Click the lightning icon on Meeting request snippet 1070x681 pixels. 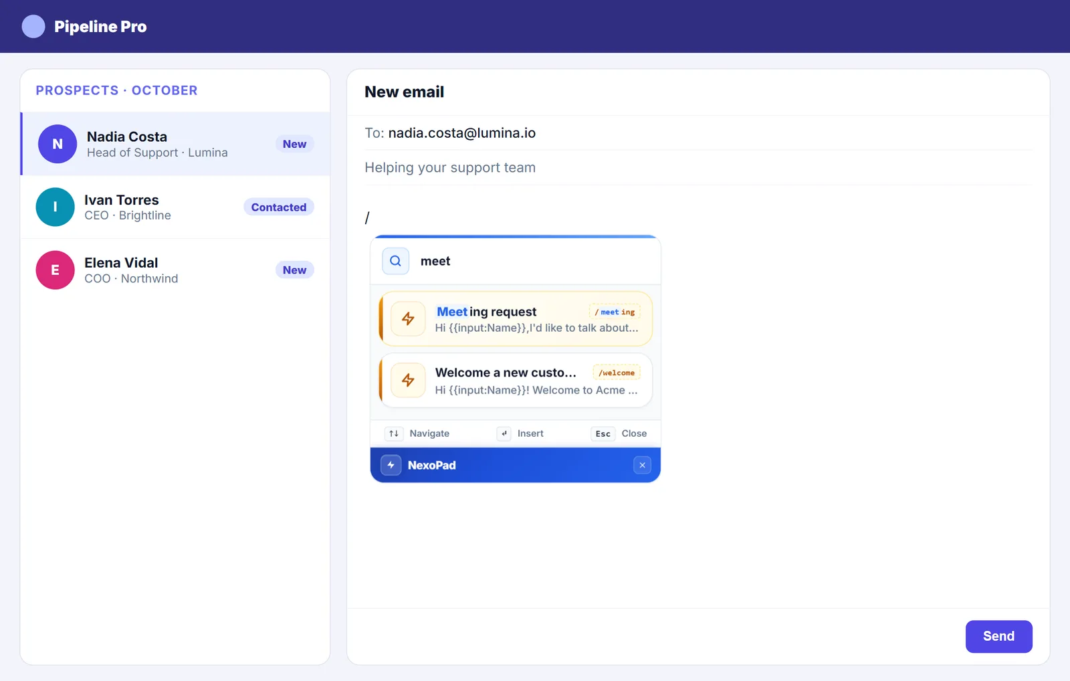click(x=408, y=319)
